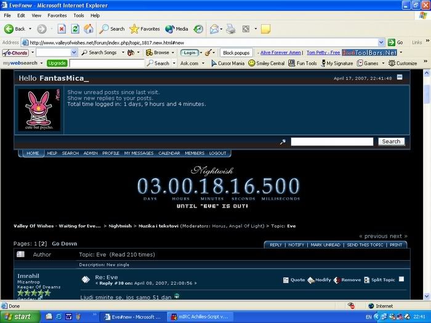The width and height of the screenshot is (431, 323).
Task: Stop page loading with red X icon
Action: [x=62, y=29]
